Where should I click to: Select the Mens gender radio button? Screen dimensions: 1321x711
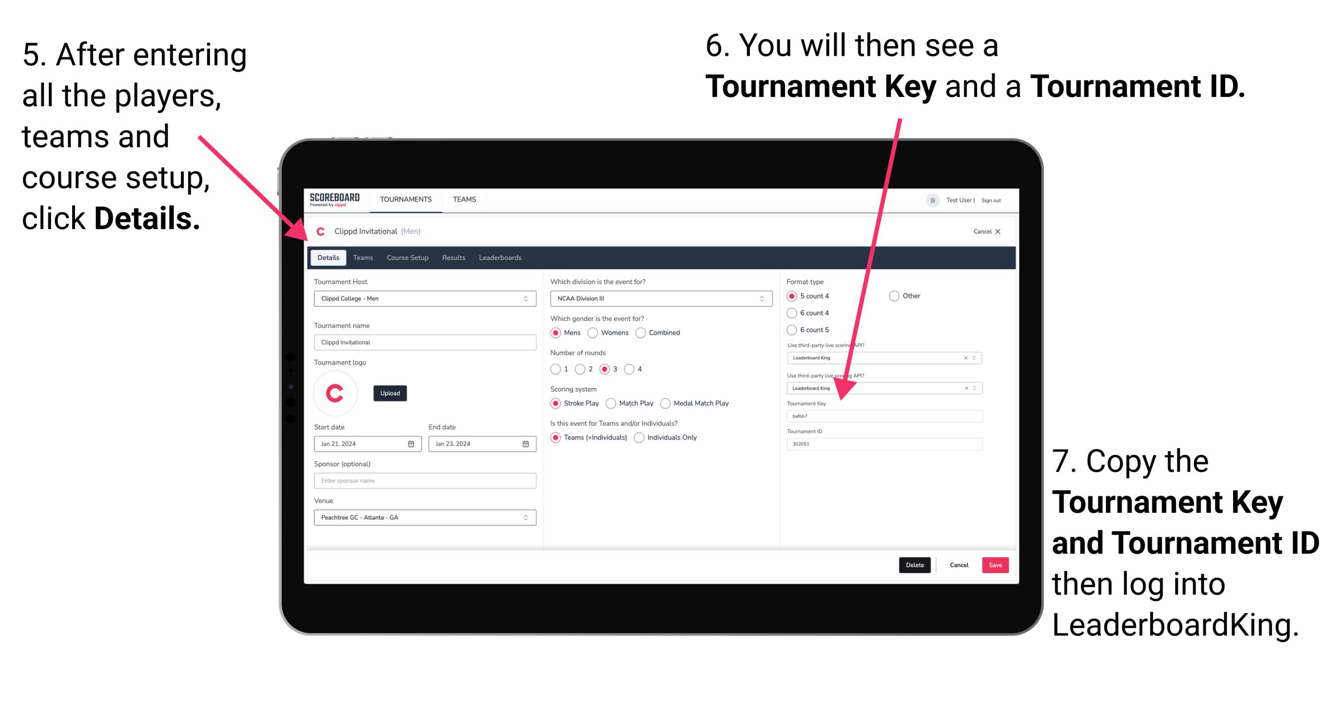[x=558, y=333]
